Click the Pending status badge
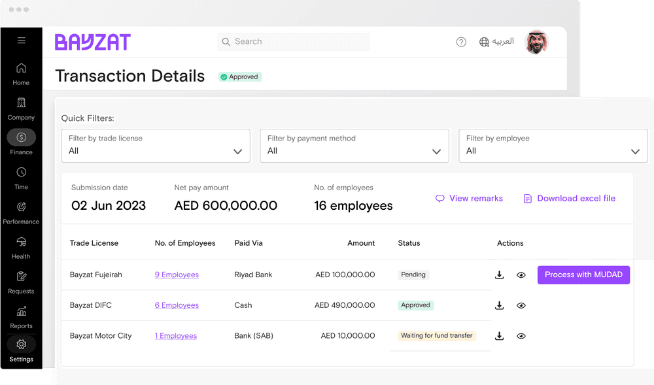Image resolution: width=654 pixels, height=385 pixels. tap(413, 275)
